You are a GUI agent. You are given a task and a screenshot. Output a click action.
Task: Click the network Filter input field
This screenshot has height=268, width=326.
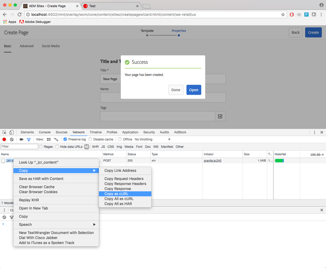(19, 147)
